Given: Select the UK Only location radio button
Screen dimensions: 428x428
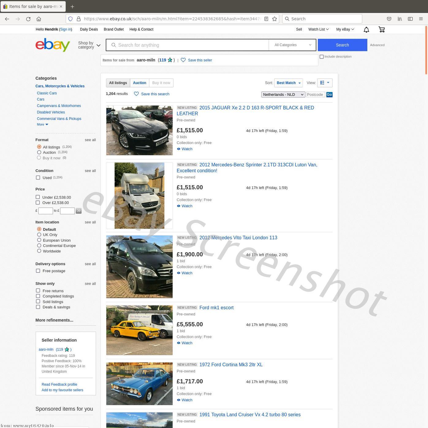Looking at the screenshot, I should click(39, 235).
